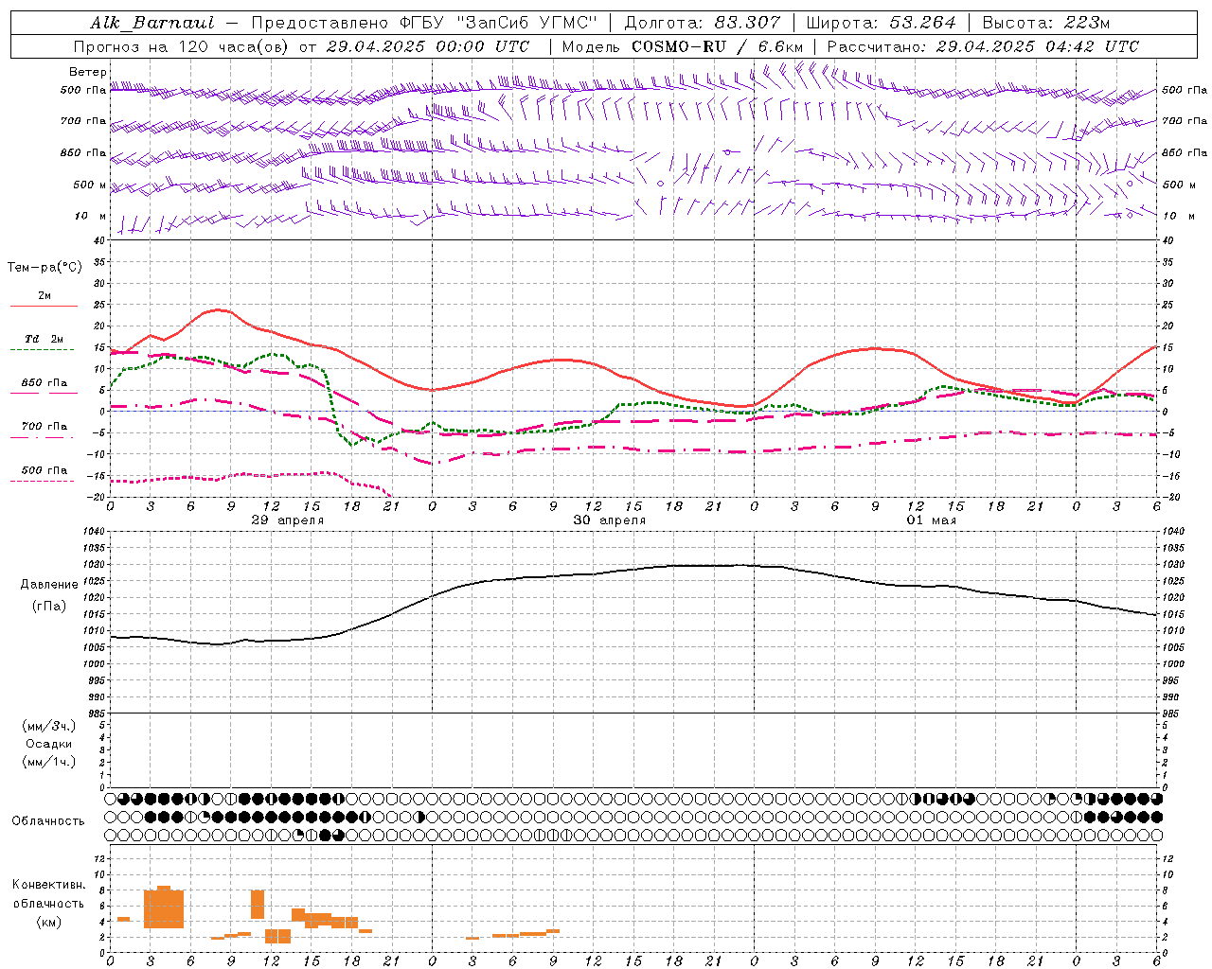Select the 500 гПа entry in temperature legend
This screenshot has height=969, width=1212.
(45, 470)
